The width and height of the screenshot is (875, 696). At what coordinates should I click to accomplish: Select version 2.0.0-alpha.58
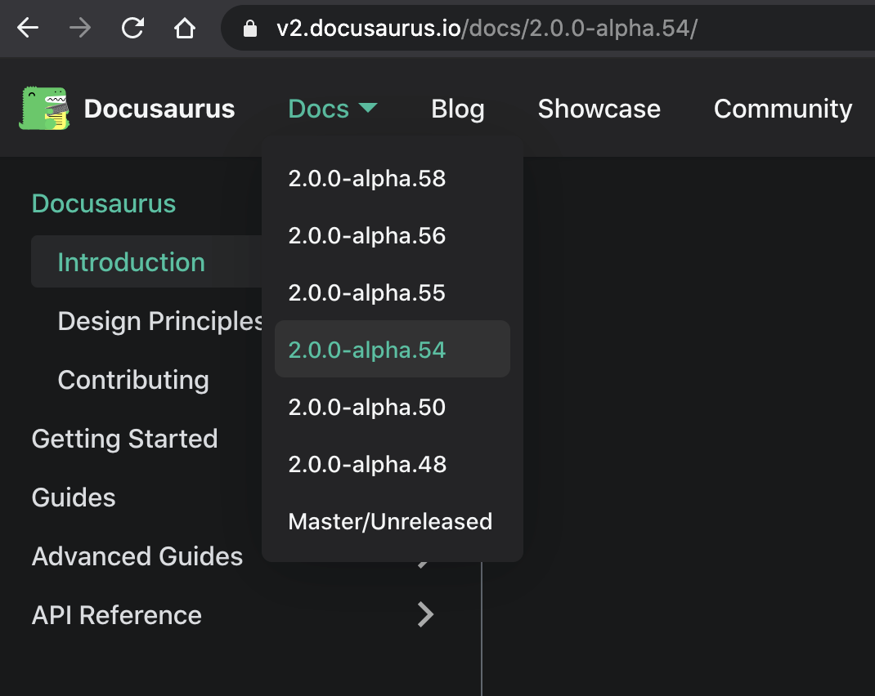(x=366, y=178)
